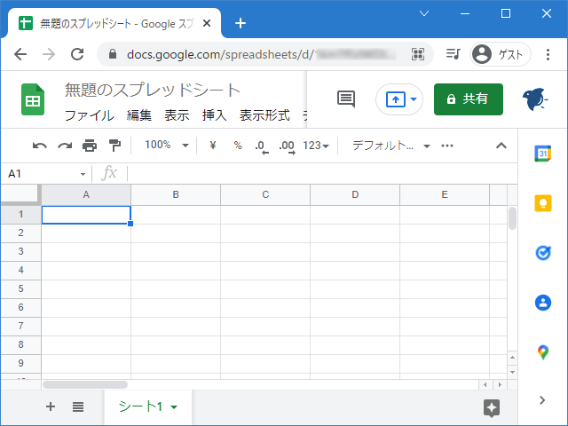
Task: Open the 100% zoom dropdown
Action: 167,146
